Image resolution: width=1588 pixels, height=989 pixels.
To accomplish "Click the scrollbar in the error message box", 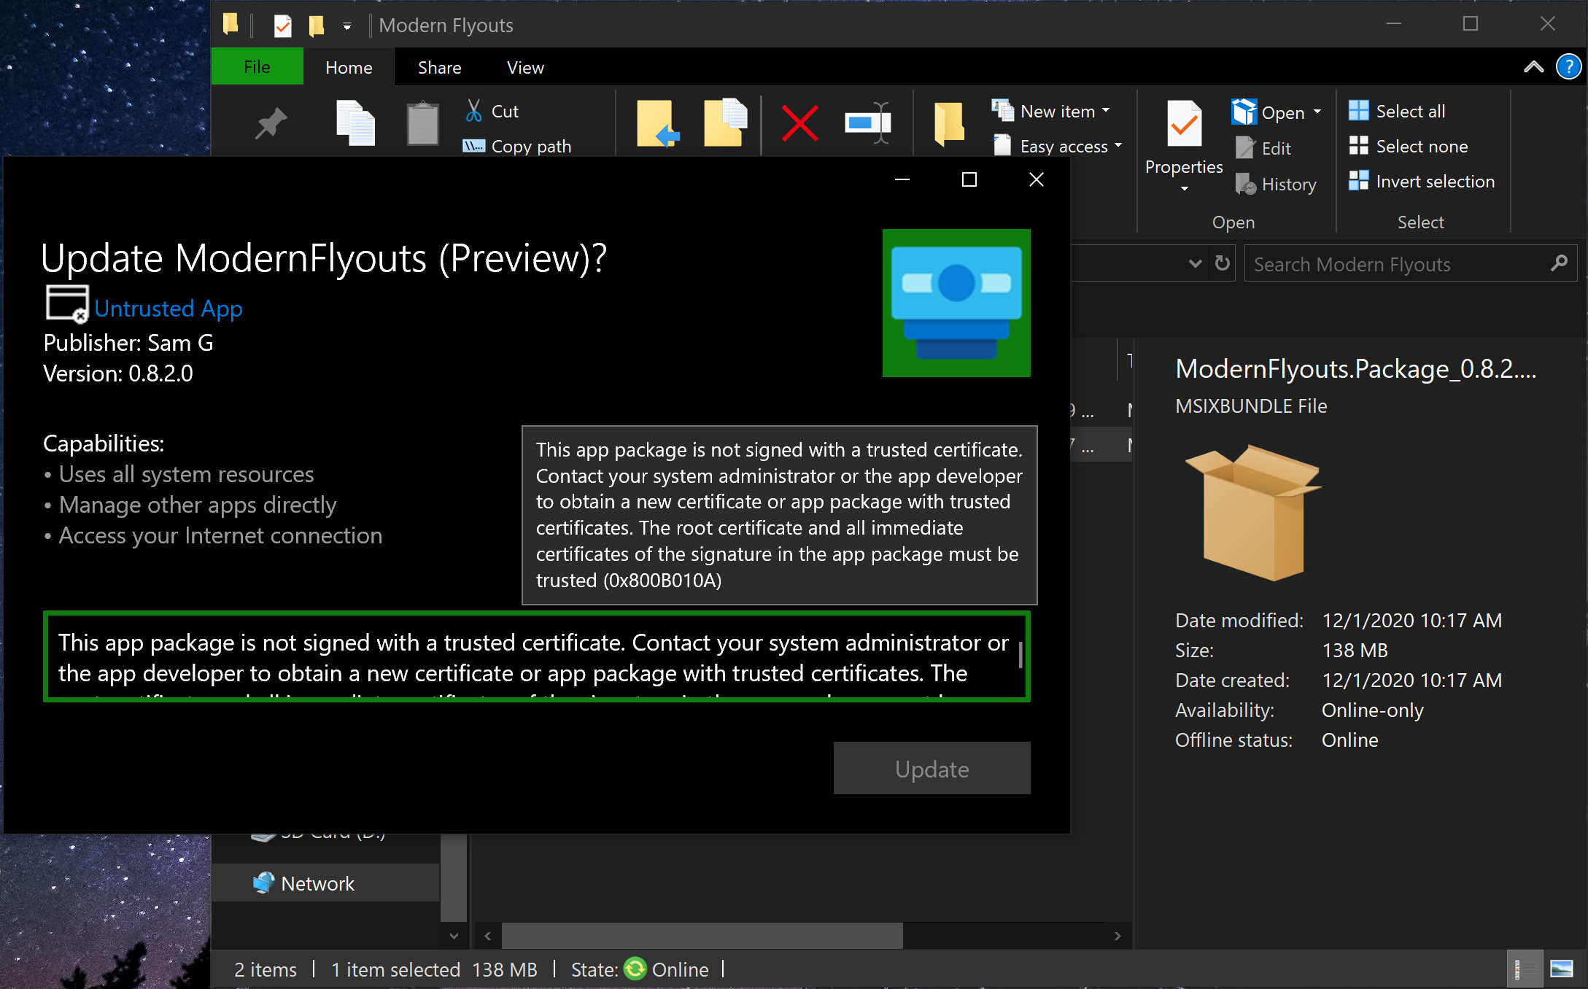I will point(1020,654).
